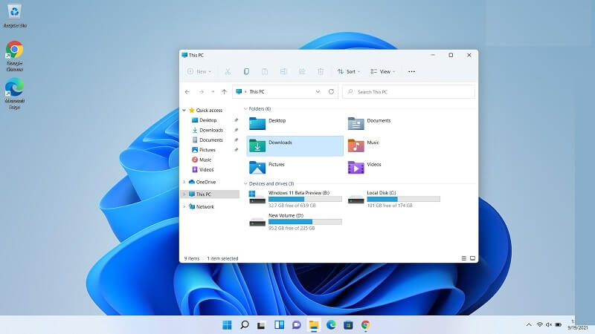Switch to details view in status bar
This screenshot has width=595, height=334.
(x=464, y=258)
